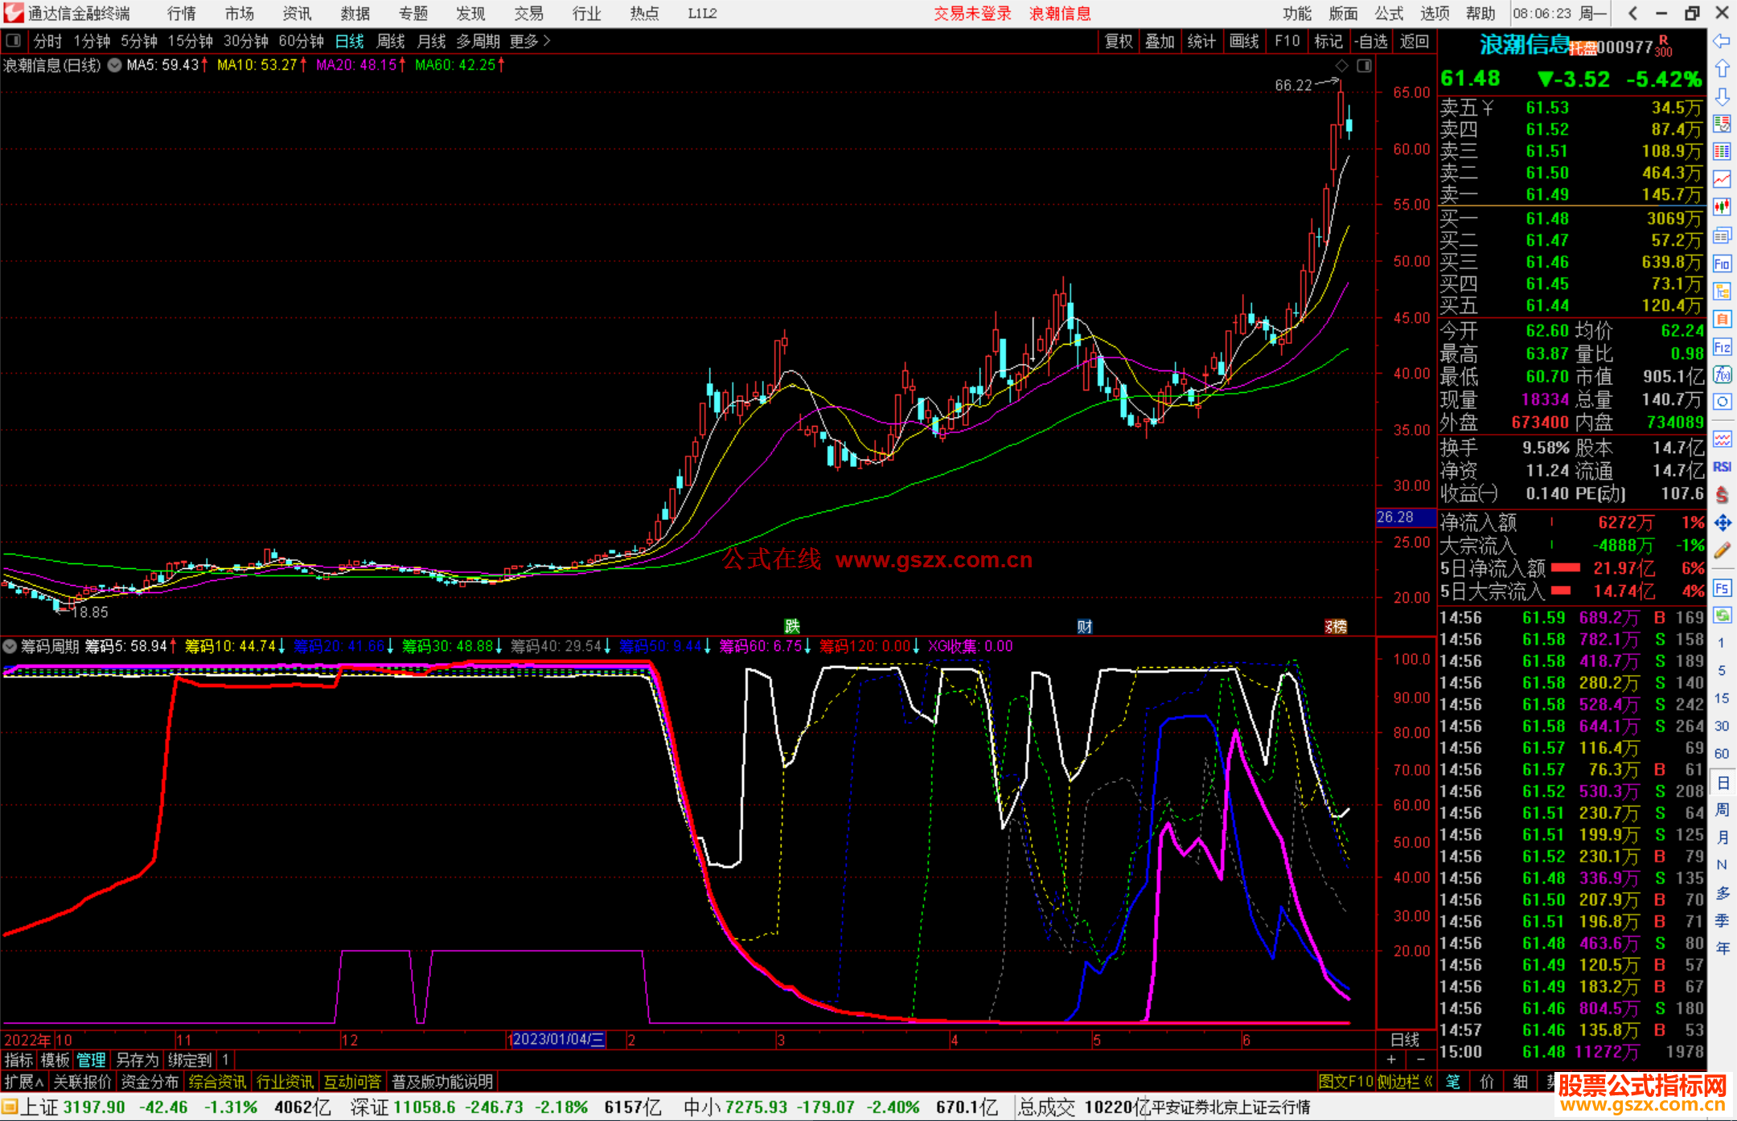Viewport: 1737px width, 1121px height.
Task: Toggle the MA indicator settings circle button
Action: coord(115,65)
